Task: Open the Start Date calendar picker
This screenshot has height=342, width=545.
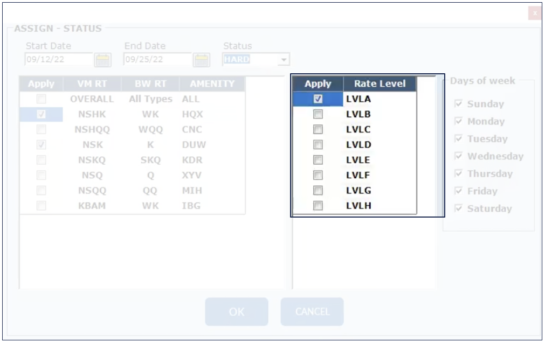Action: click(102, 60)
